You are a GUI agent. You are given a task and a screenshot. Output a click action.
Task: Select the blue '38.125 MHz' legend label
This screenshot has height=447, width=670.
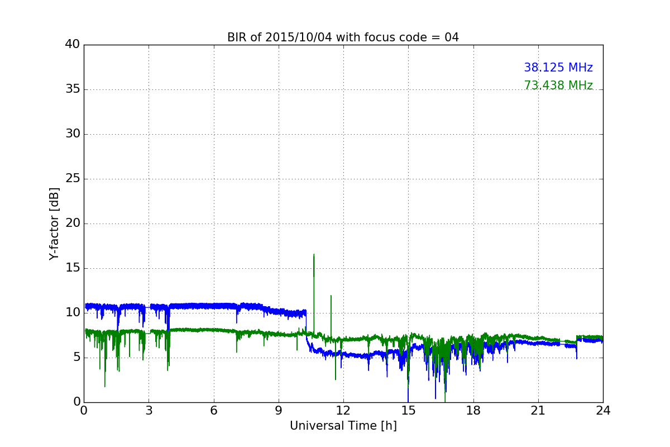click(558, 68)
